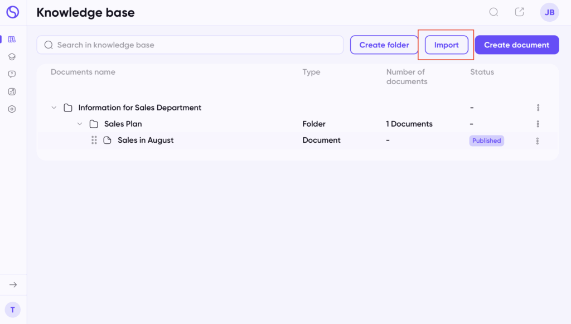Open the analytics chart icon in sidebar
The height and width of the screenshot is (324, 571).
12,92
